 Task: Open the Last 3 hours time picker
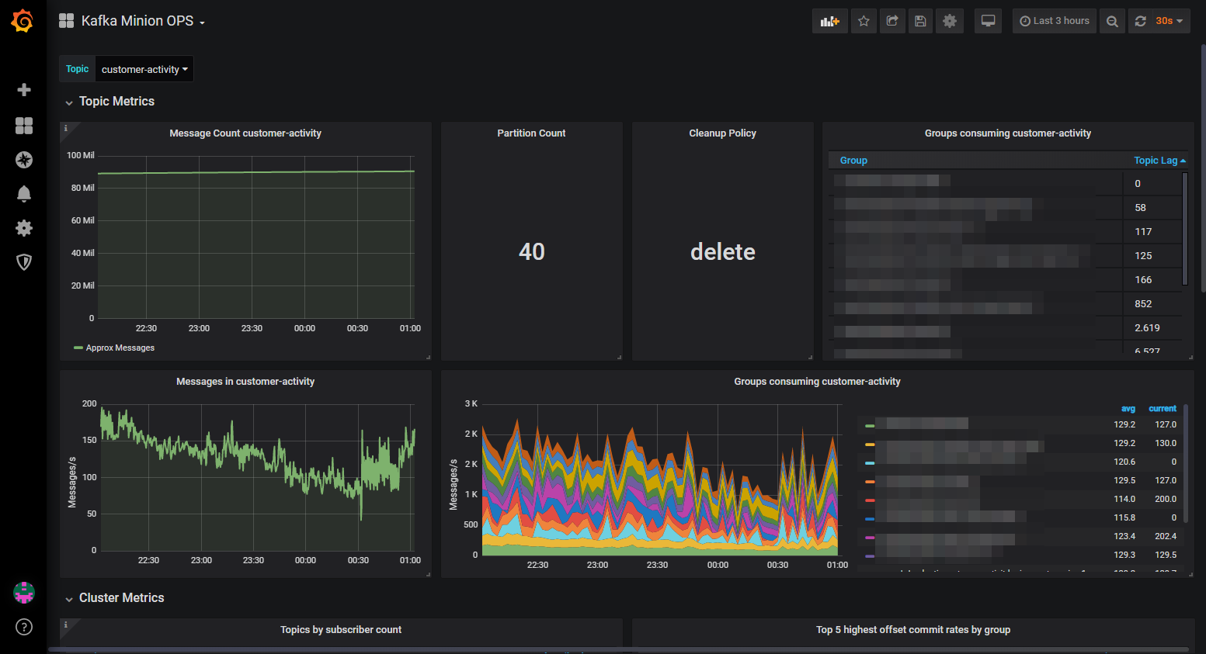click(x=1054, y=21)
